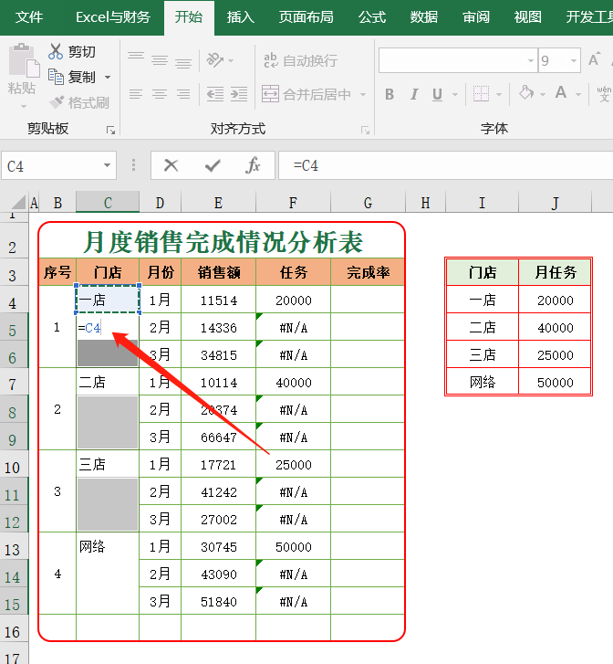Click the Wrap Text (自动换行) button
Viewport: 613px width, 664px height.
pyautogui.click(x=300, y=60)
